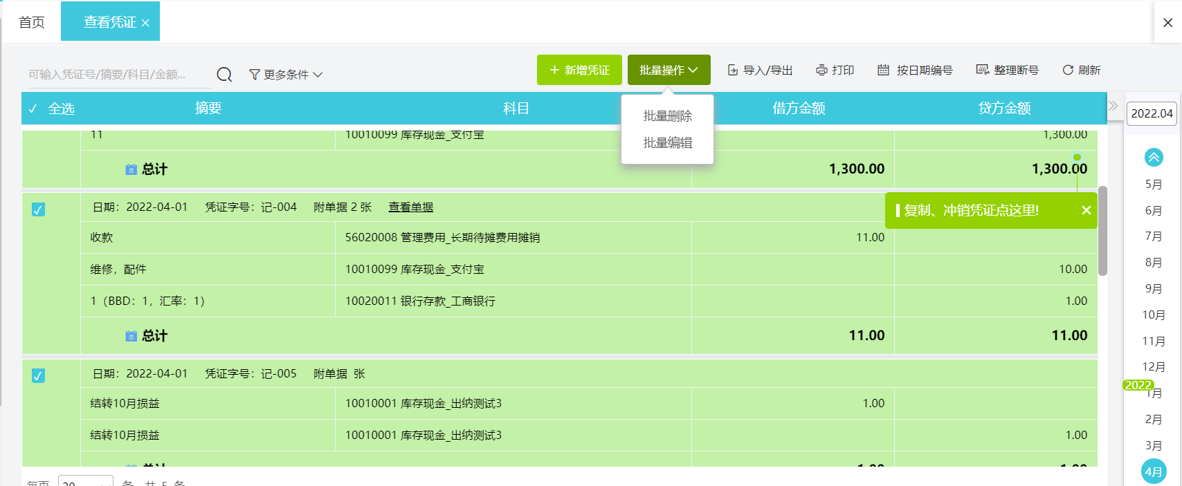
Task: Uncheck voucher 记-005 checkbox
Action: point(39,375)
